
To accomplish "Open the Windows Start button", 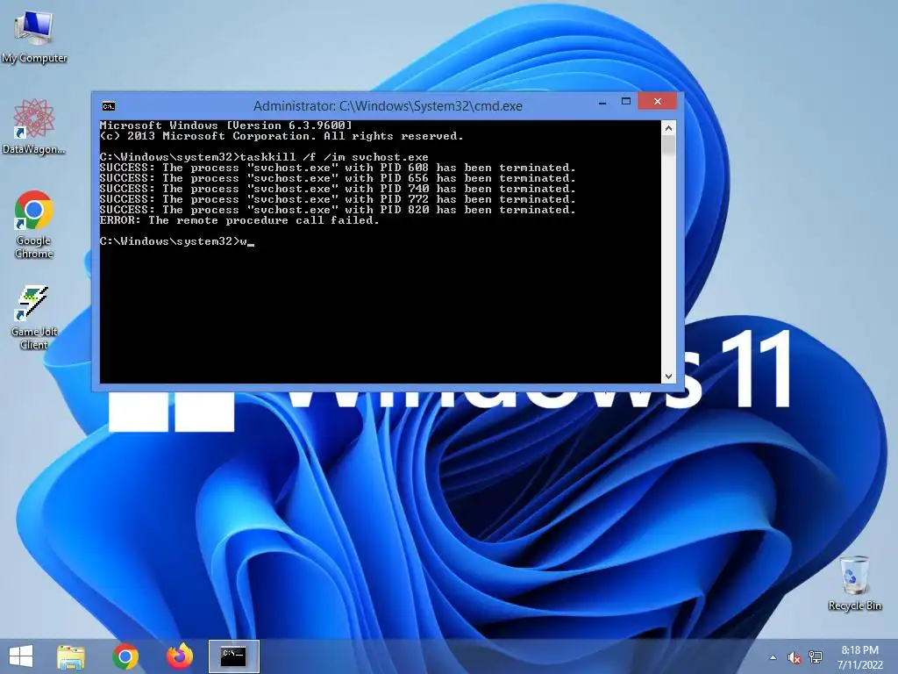I will 21,656.
